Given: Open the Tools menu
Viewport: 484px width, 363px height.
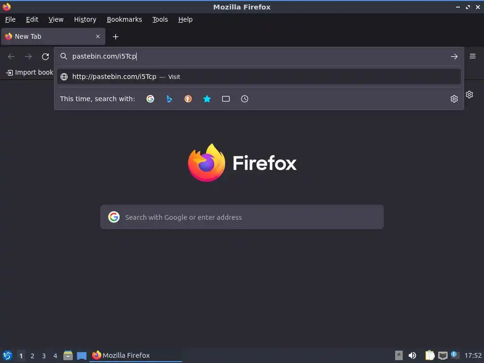Looking at the screenshot, I should coord(160,19).
